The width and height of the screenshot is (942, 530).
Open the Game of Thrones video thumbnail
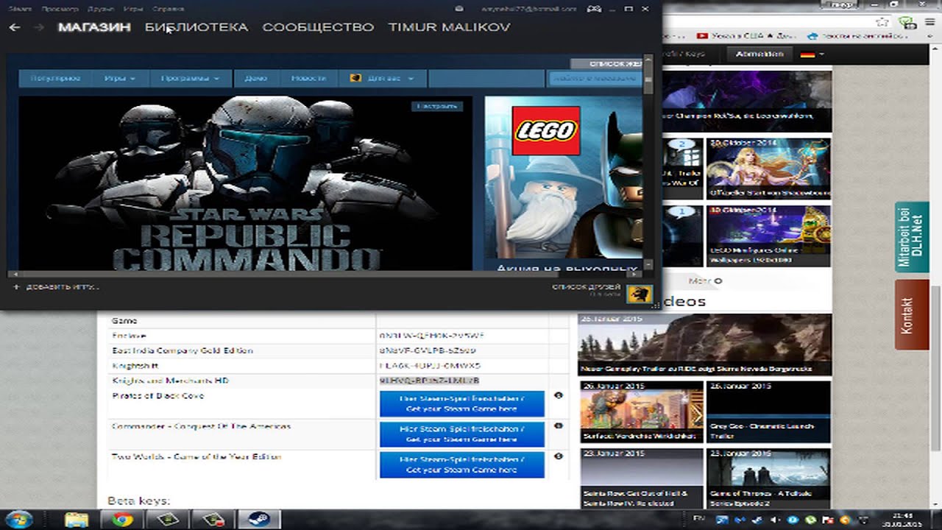click(768, 478)
